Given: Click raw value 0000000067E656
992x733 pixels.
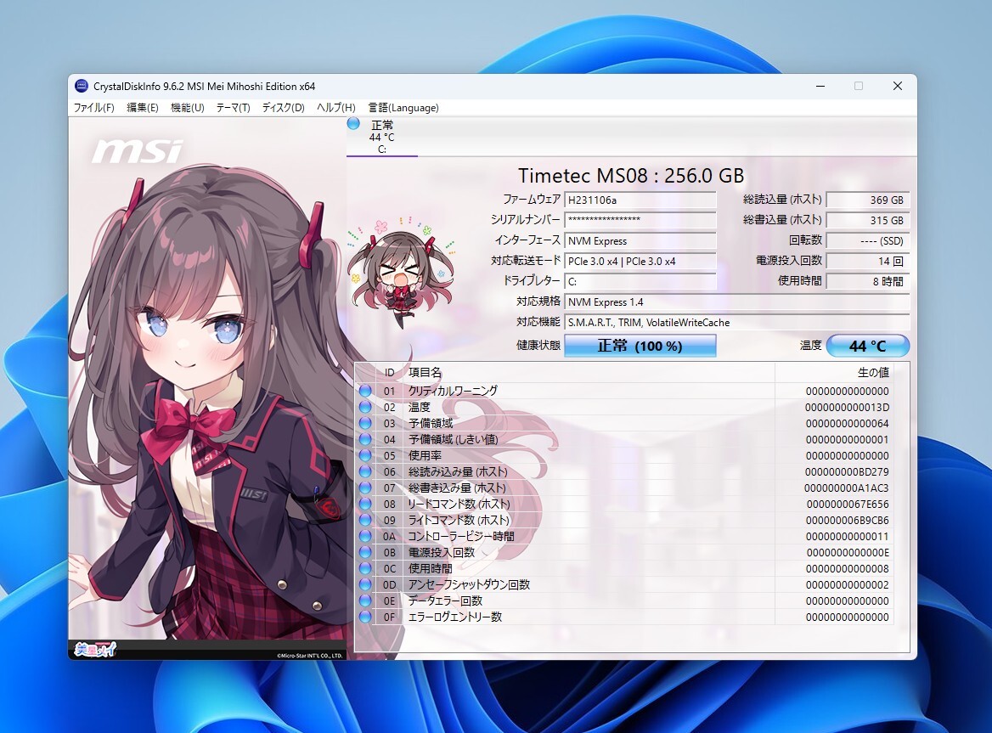Looking at the screenshot, I should tap(848, 504).
